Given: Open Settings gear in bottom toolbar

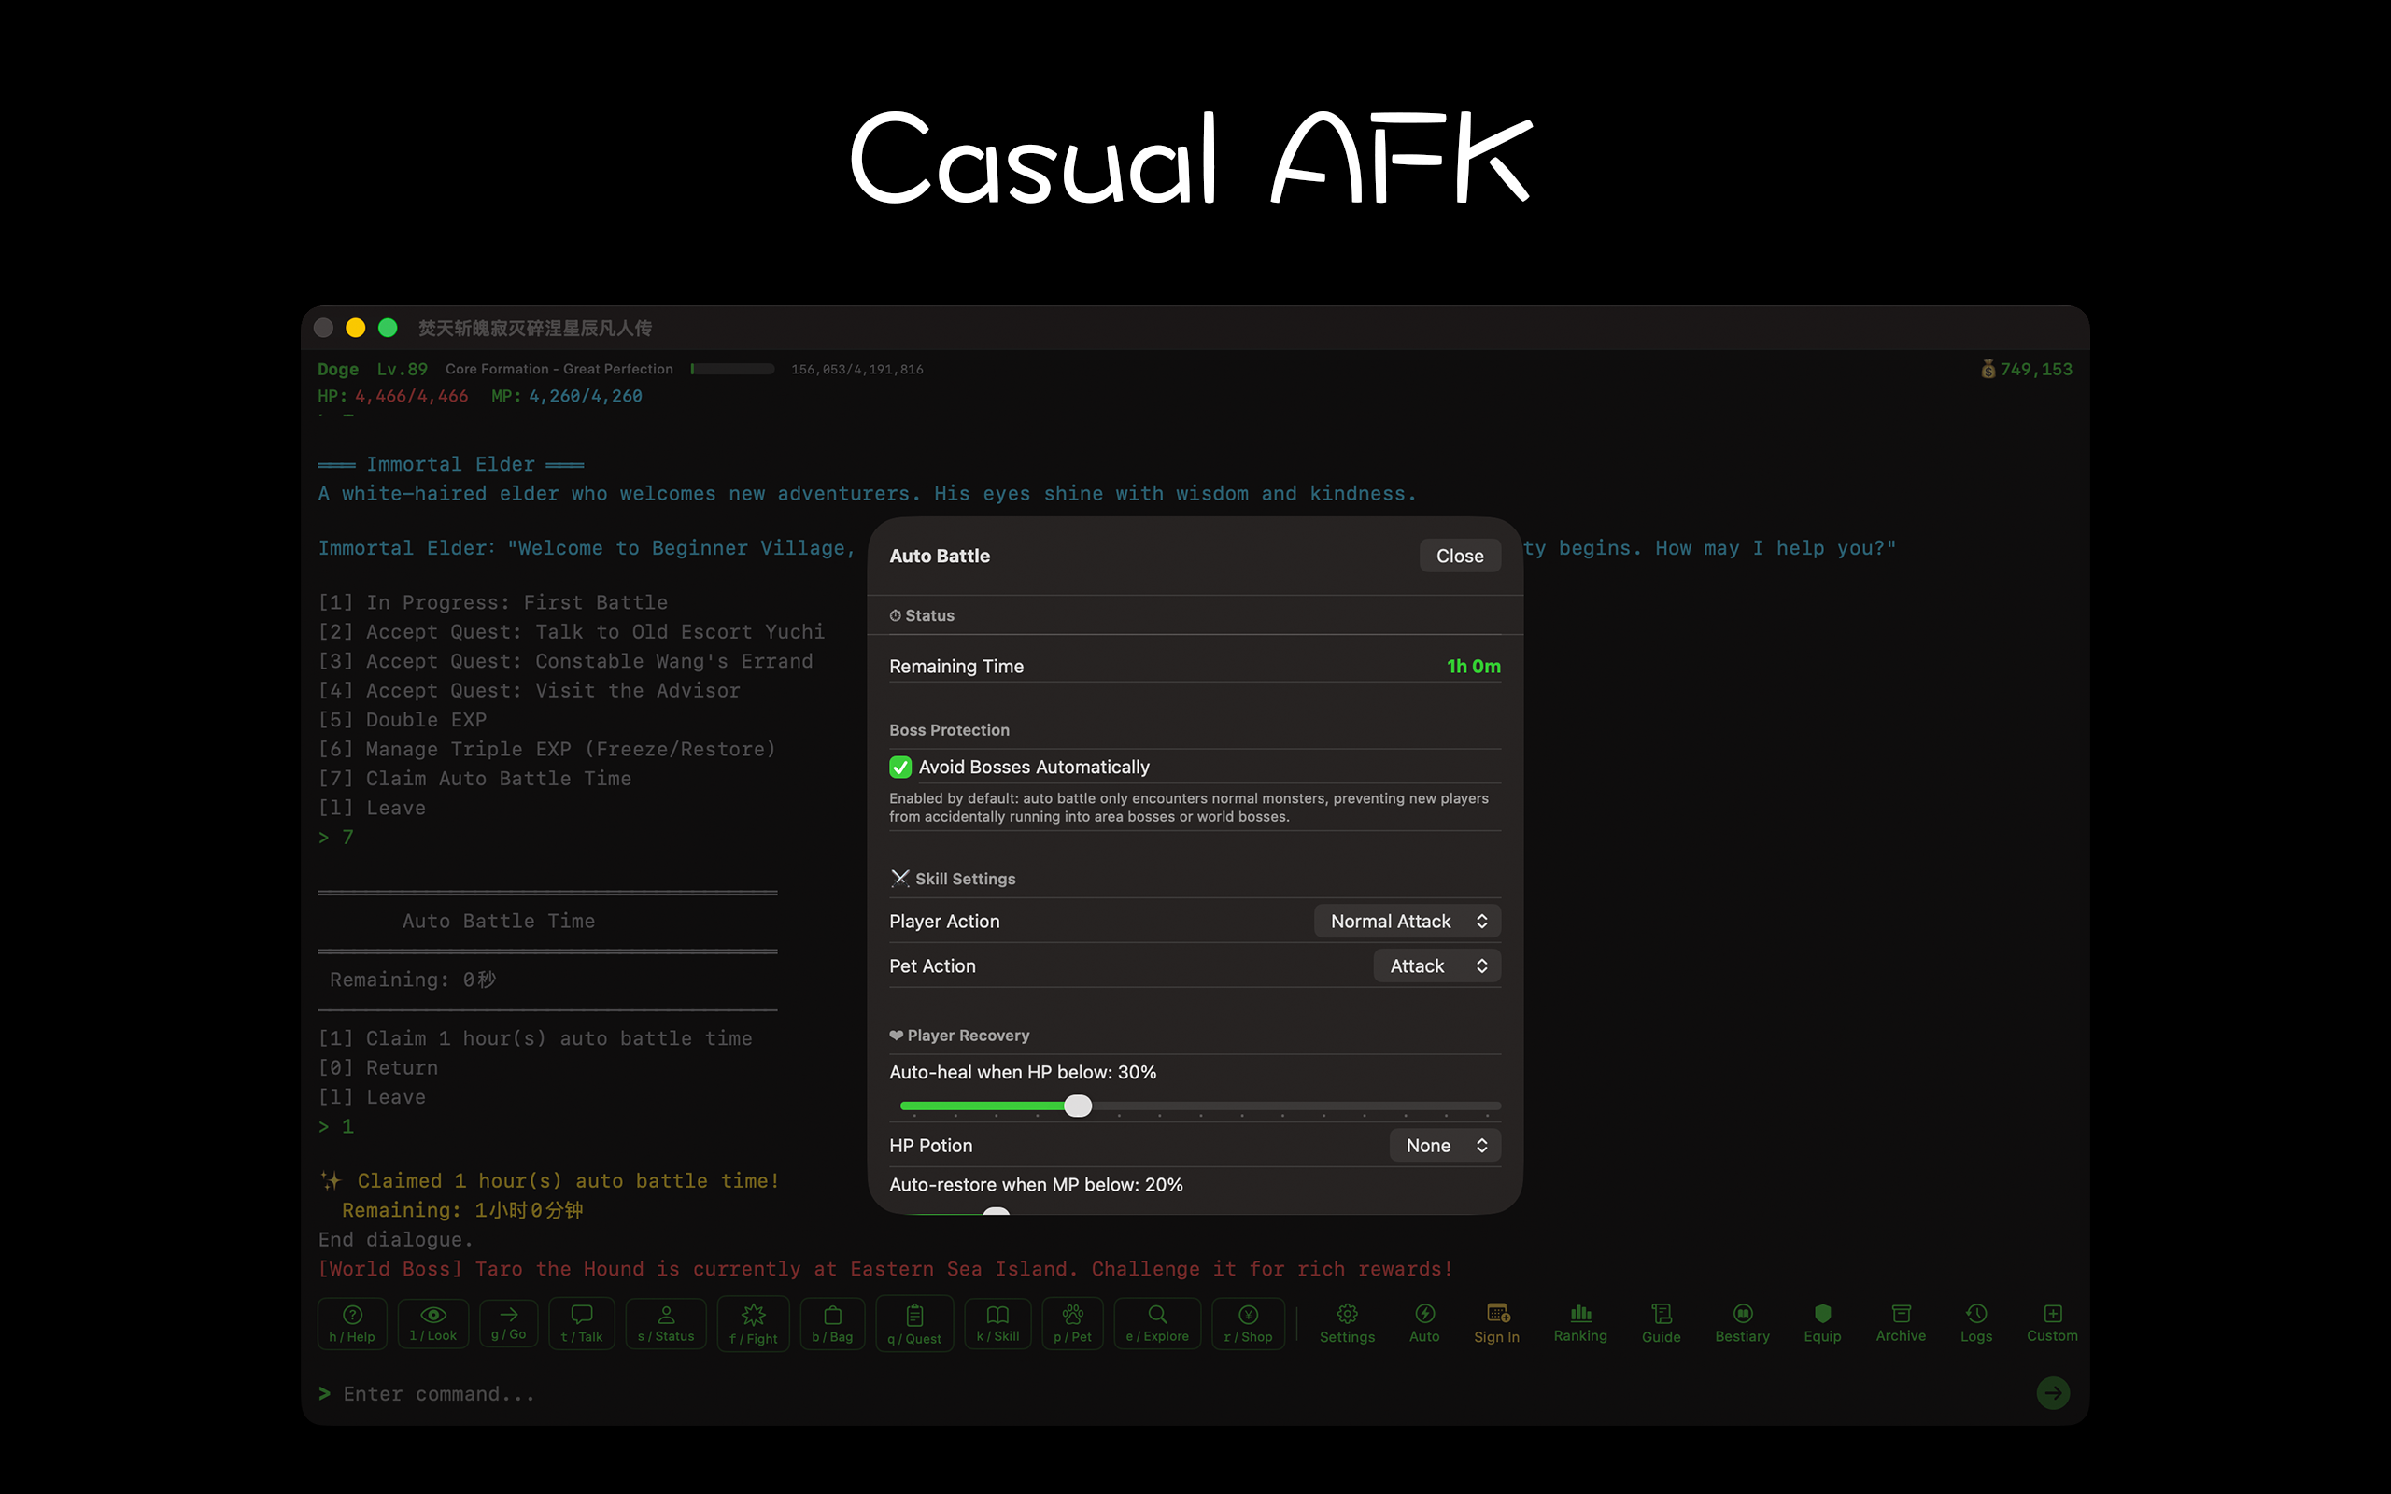Looking at the screenshot, I should point(1347,1323).
